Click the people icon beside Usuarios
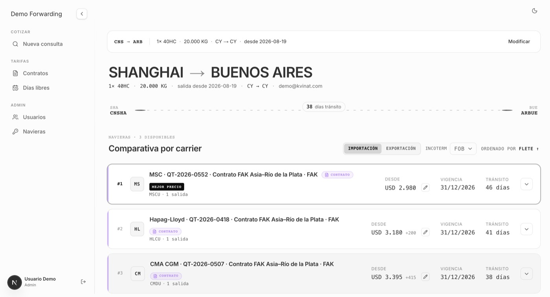 (x=15, y=117)
